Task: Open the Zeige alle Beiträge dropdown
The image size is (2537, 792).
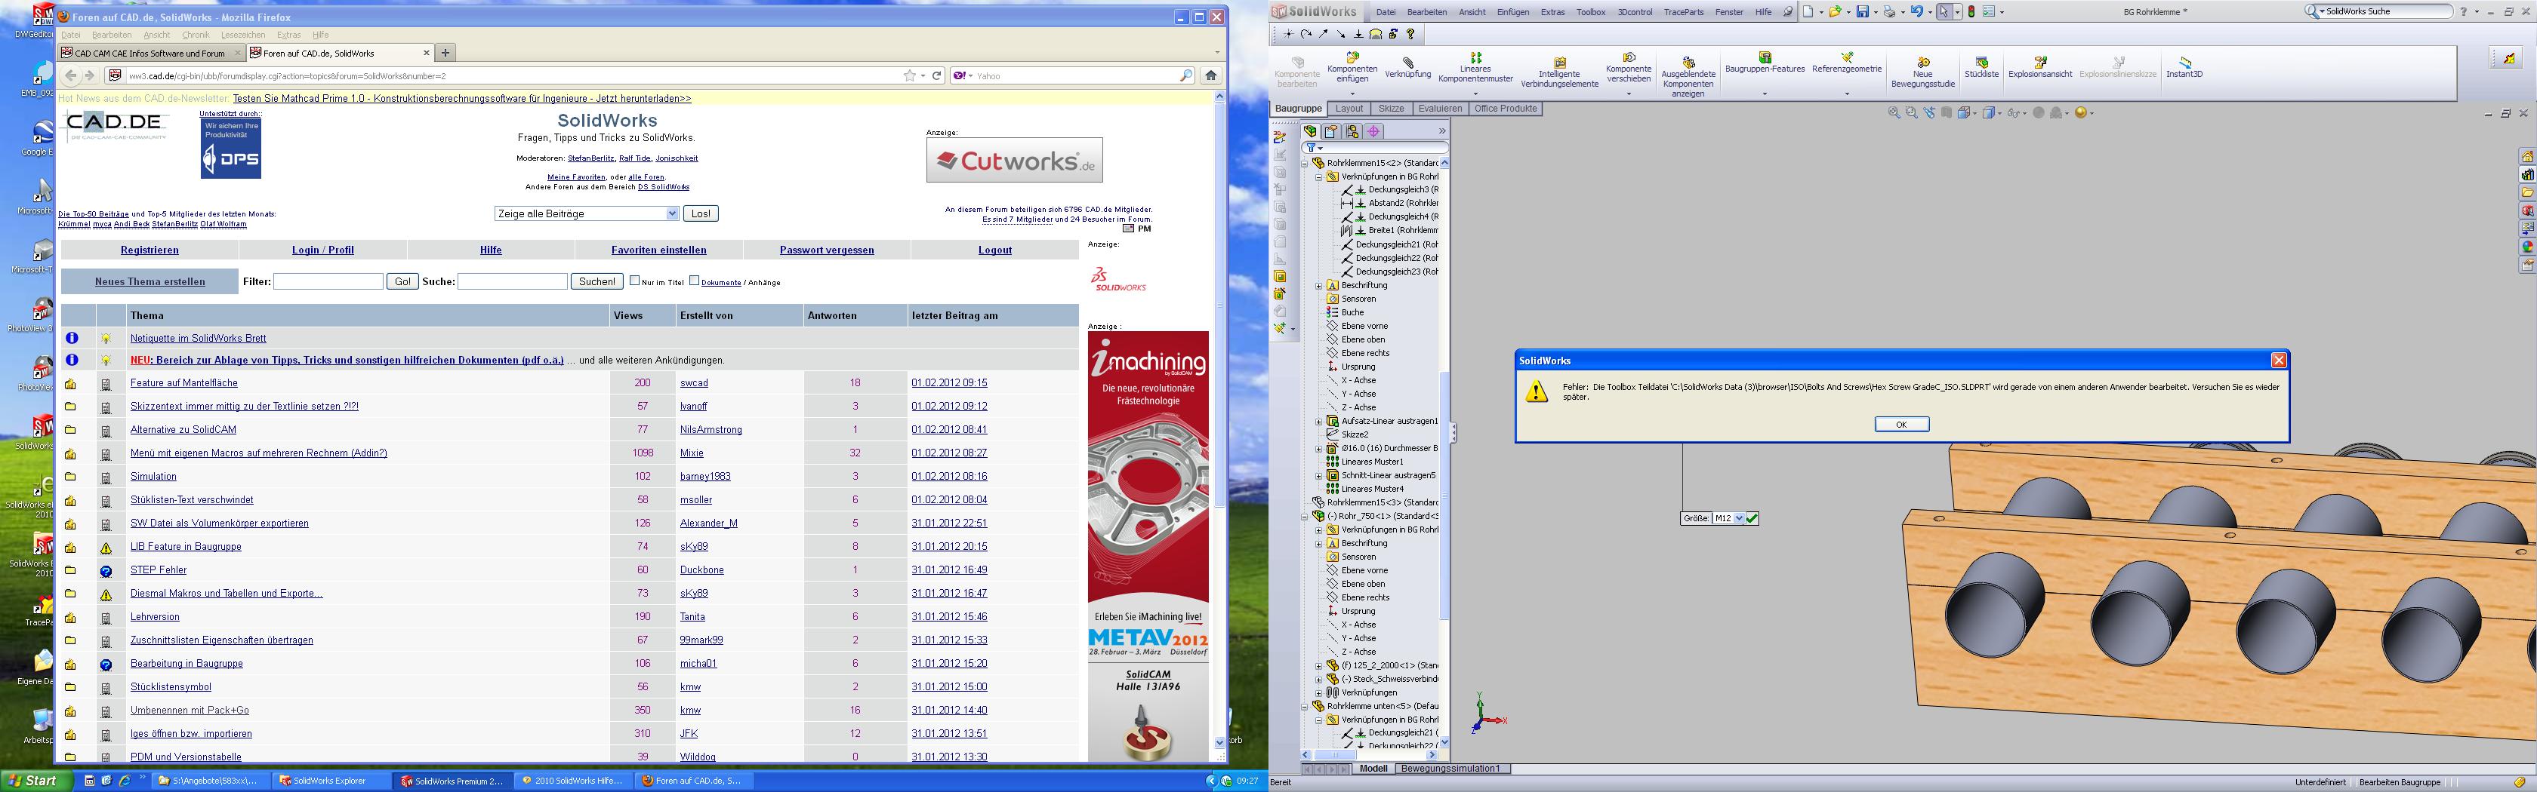Action: click(x=587, y=213)
